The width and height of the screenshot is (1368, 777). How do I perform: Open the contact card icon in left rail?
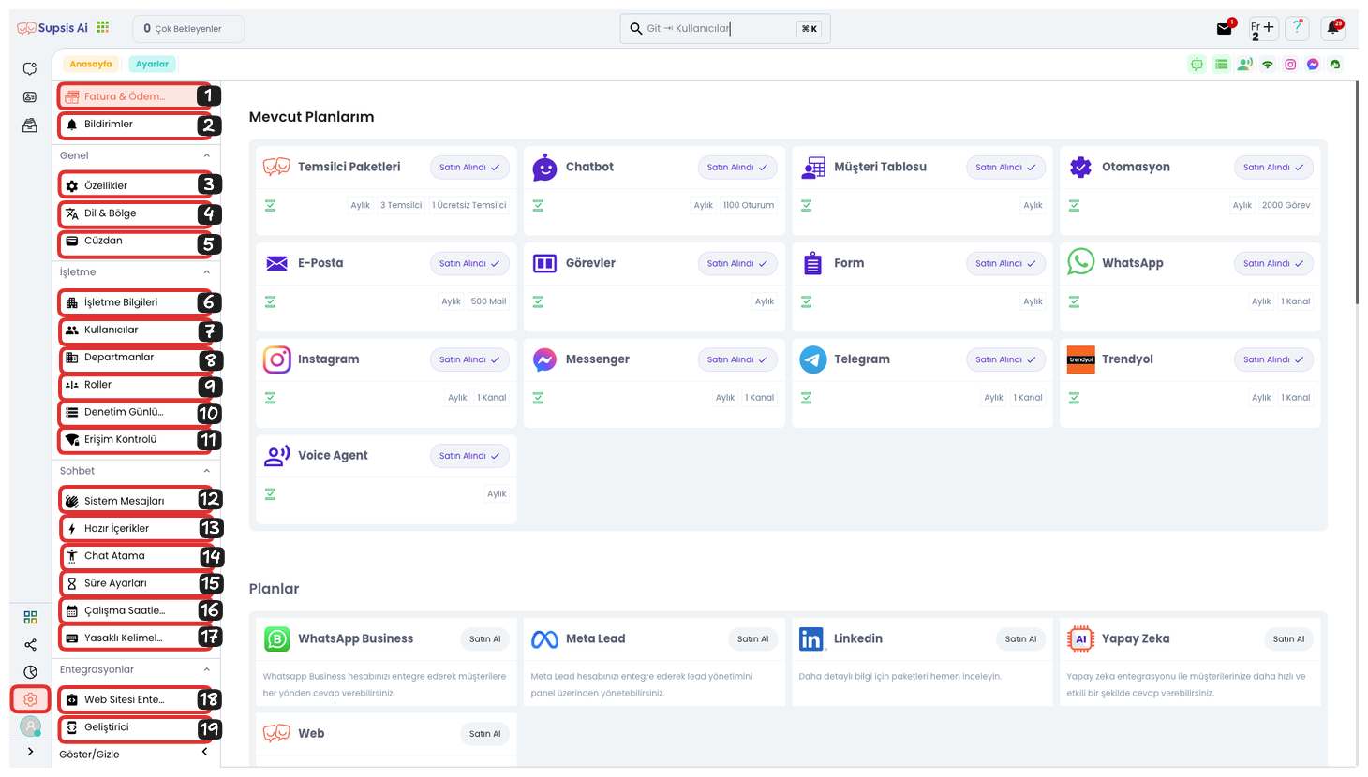coord(30,97)
